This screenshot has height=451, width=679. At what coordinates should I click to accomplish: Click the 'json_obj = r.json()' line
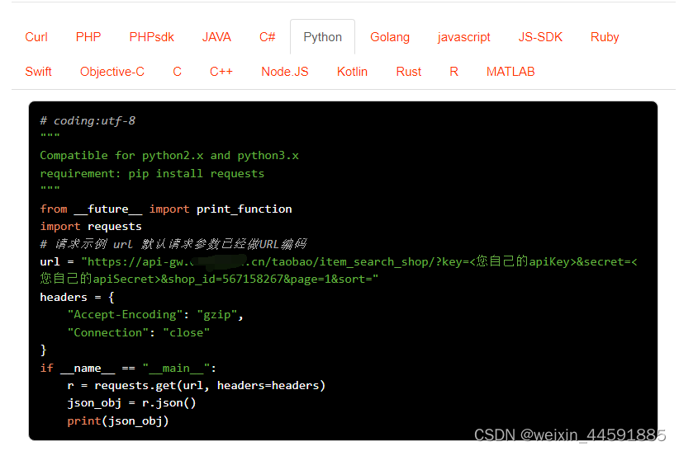click(x=131, y=403)
